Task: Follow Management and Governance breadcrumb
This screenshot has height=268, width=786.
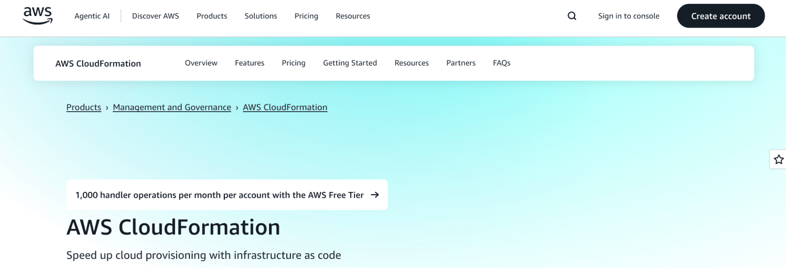Action: [172, 107]
